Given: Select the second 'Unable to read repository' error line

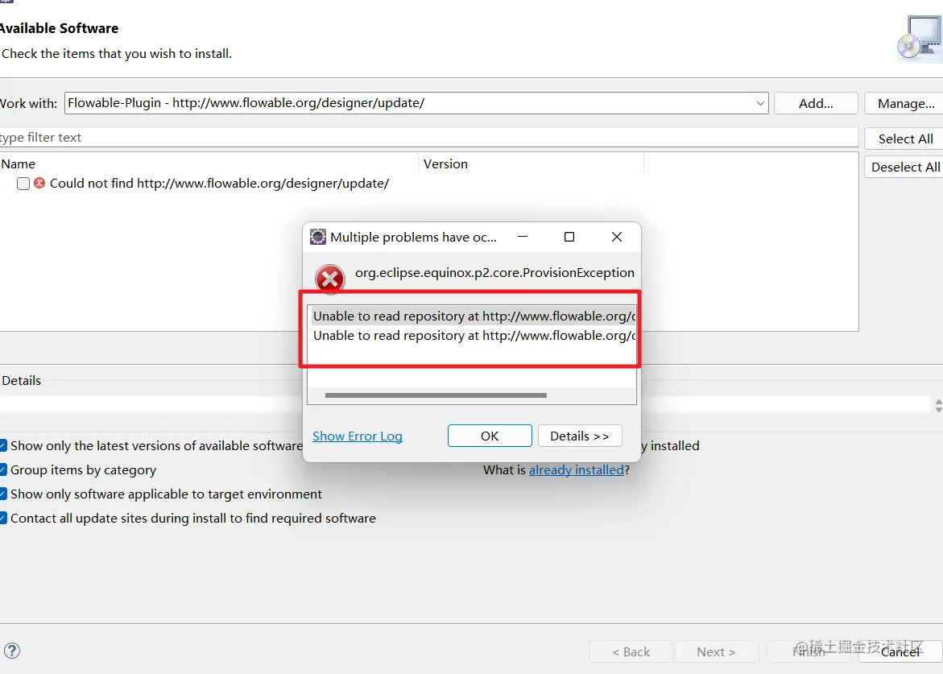Looking at the screenshot, I should pos(474,336).
